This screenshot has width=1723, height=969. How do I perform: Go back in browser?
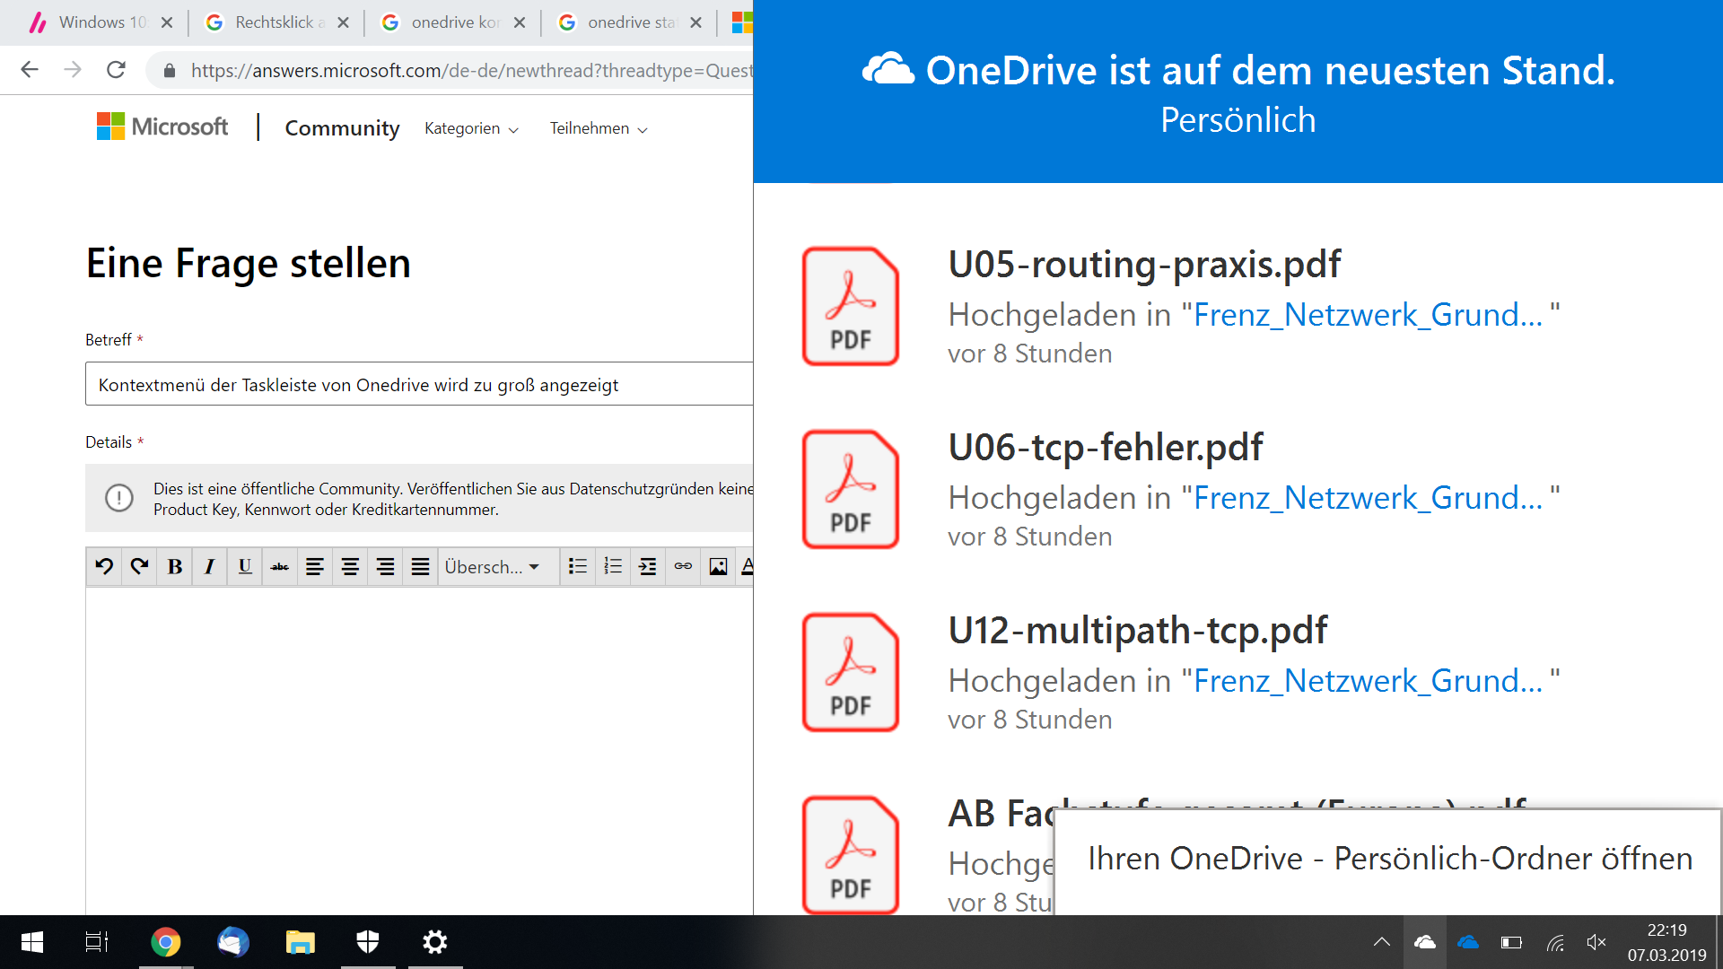click(30, 70)
